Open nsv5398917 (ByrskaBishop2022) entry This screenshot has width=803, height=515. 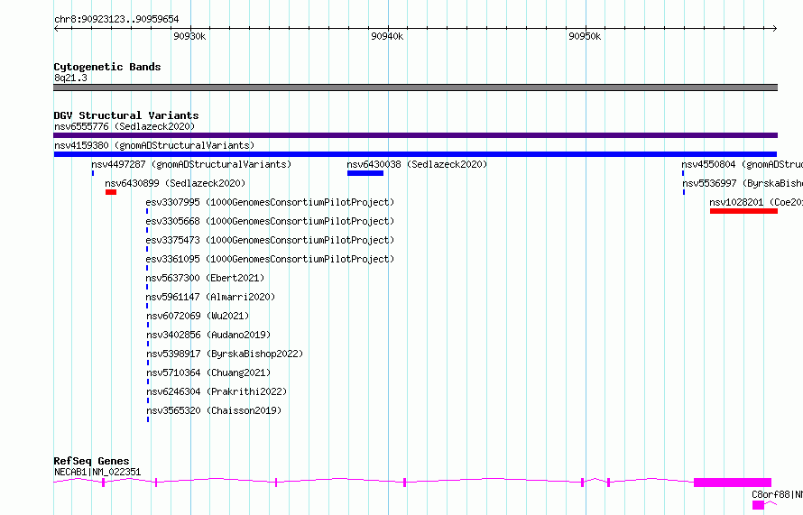[225, 354]
